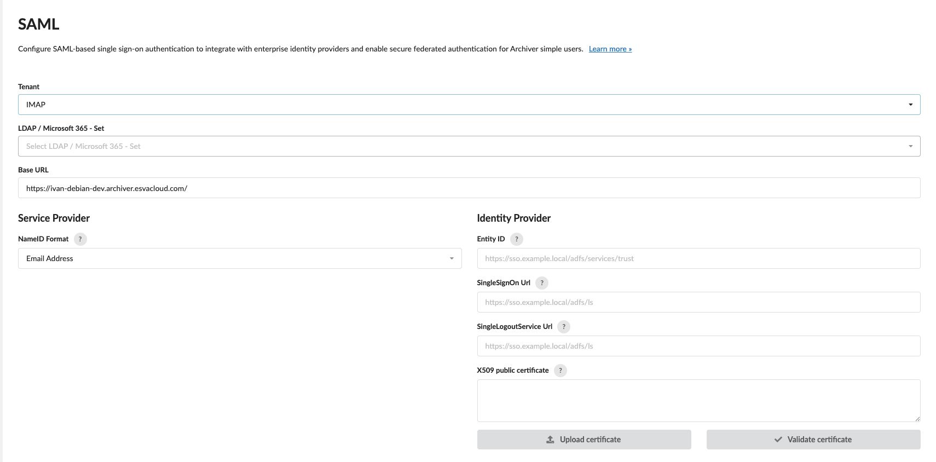Follow the Learn more link
The width and height of the screenshot is (936, 462).
610,49
